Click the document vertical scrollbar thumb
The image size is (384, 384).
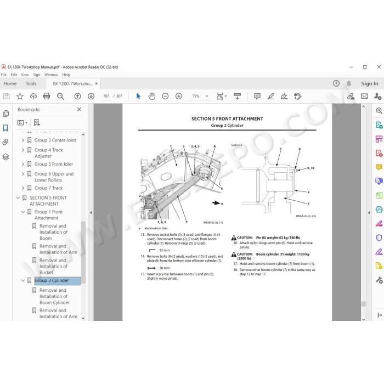pos(364,304)
